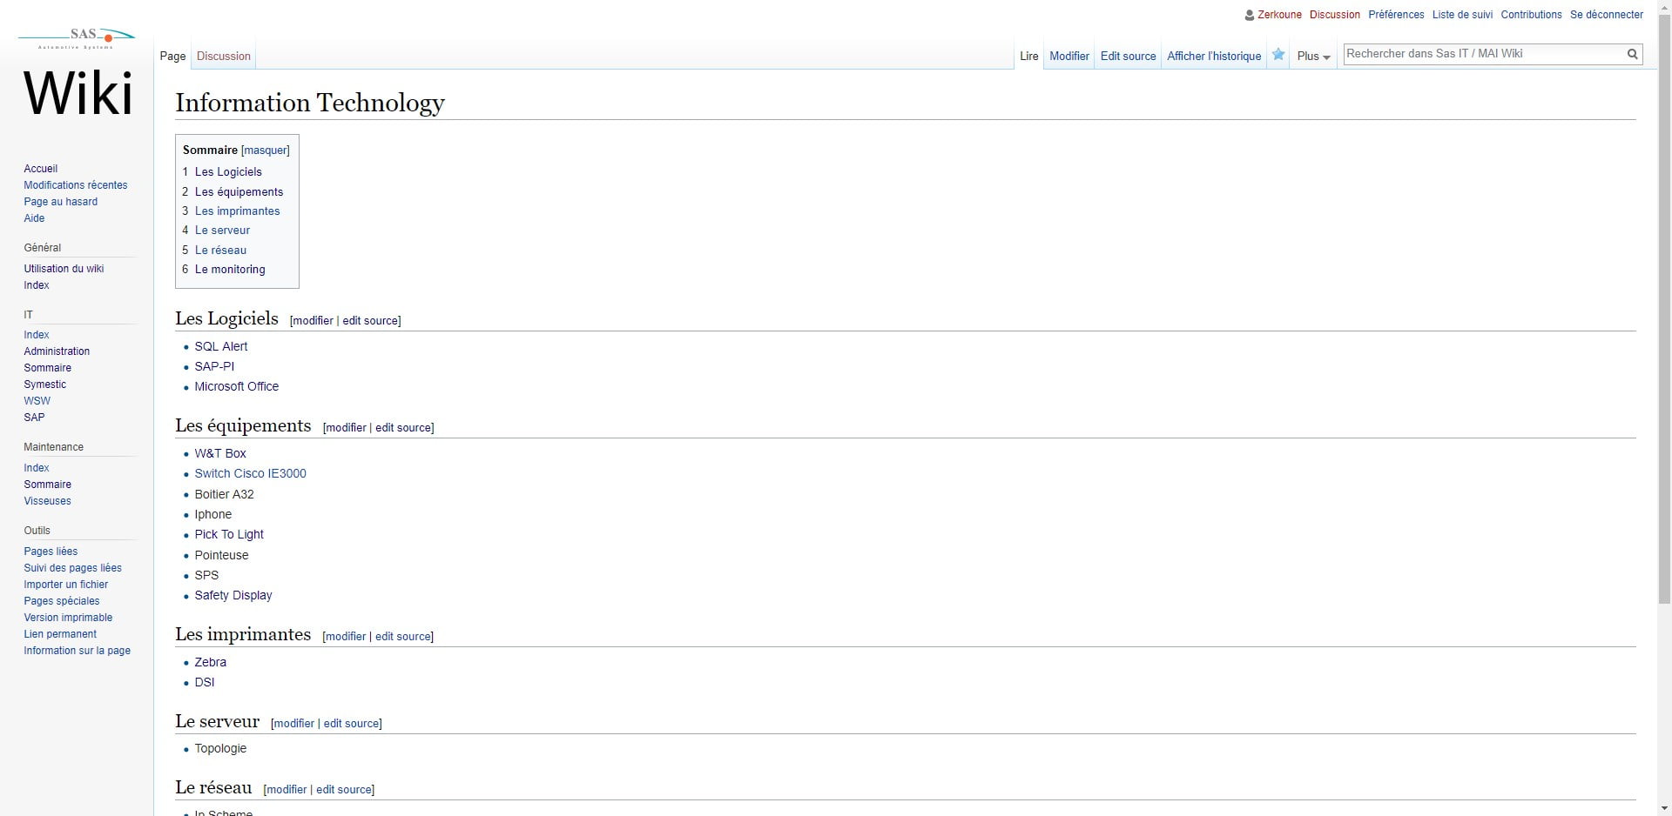1672x816 pixels.
Task: Click Se déconnecter to log out
Action: coord(1606,15)
